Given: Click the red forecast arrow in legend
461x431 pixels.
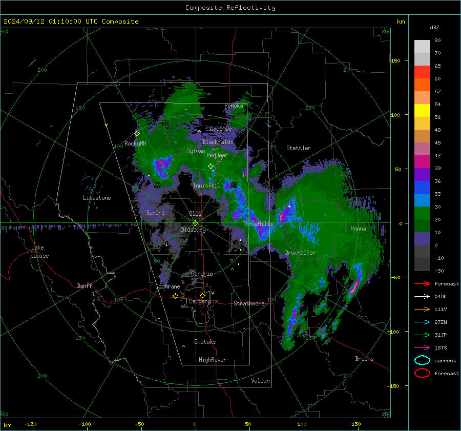Looking at the screenshot, I should click(x=422, y=283).
